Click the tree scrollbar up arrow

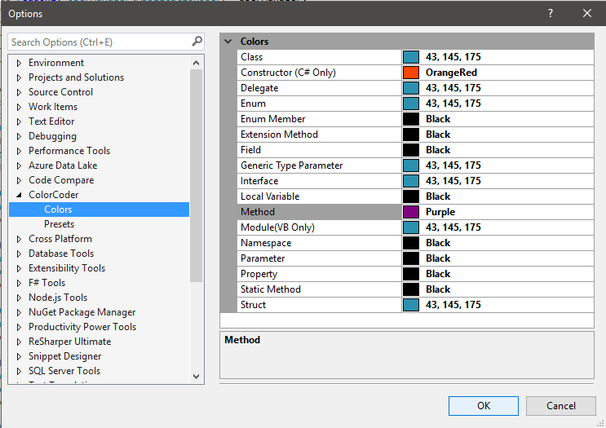[x=196, y=63]
